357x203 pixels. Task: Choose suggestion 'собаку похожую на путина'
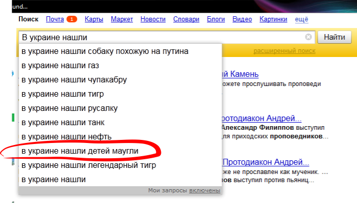click(x=120, y=51)
